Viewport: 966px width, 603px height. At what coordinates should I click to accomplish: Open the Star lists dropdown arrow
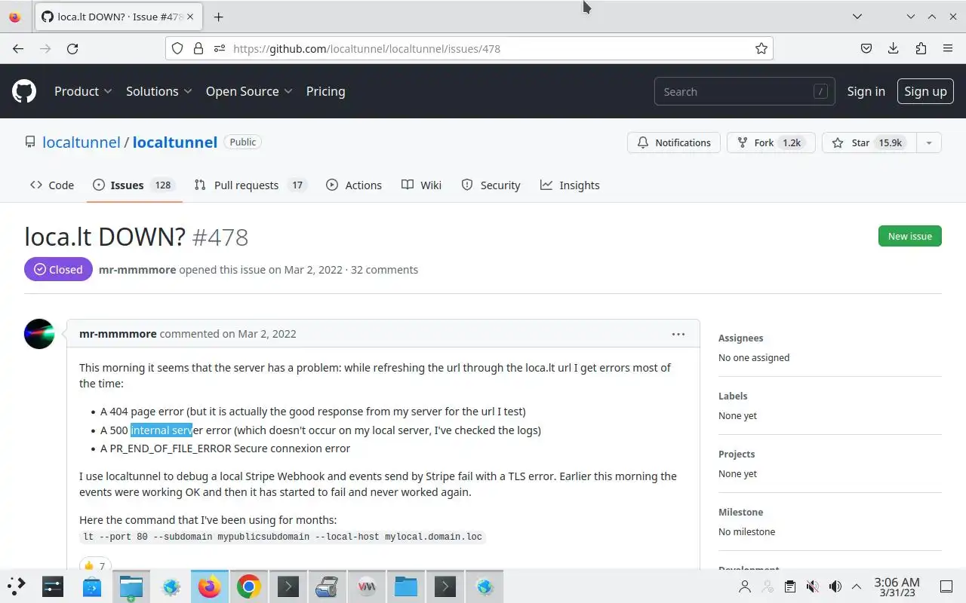tap(929, 142)
